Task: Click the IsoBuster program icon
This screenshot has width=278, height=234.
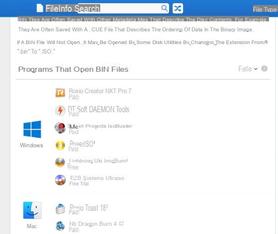Action: (x=60, y=128)
